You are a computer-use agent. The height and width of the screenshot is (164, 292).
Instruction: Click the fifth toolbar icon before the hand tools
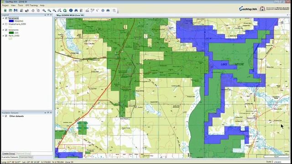pos(27,10)
